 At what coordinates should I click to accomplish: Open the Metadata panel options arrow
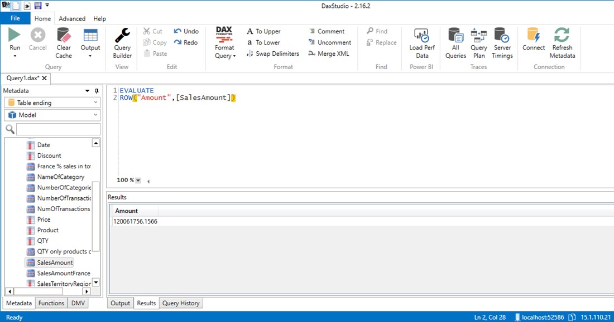[87, 91]
